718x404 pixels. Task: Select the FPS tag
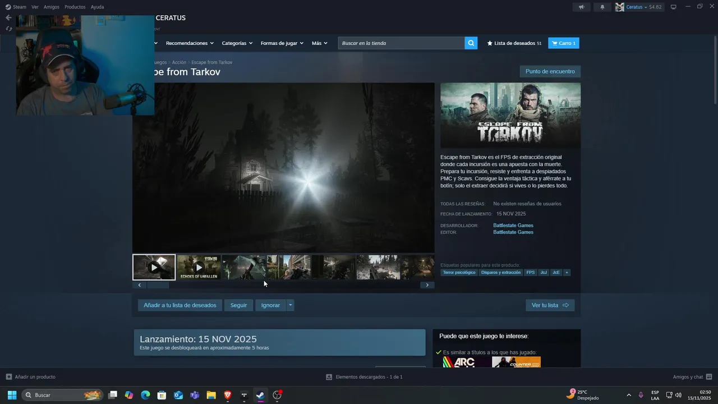click(x=531, y=273)
